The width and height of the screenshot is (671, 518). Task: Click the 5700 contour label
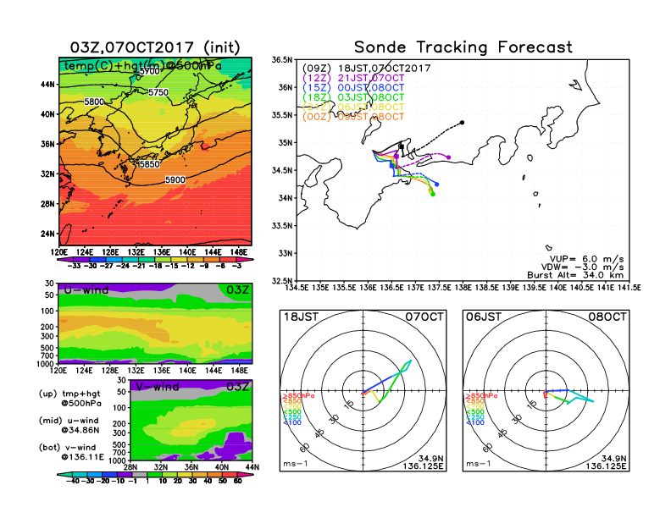click(150, 71)
